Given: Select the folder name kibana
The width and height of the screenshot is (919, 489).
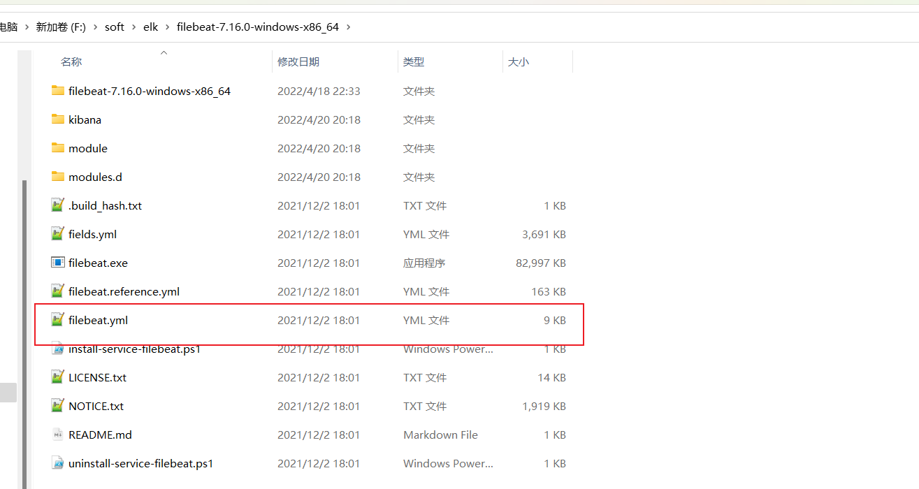Looking at the screenshot, I should 85,119.
